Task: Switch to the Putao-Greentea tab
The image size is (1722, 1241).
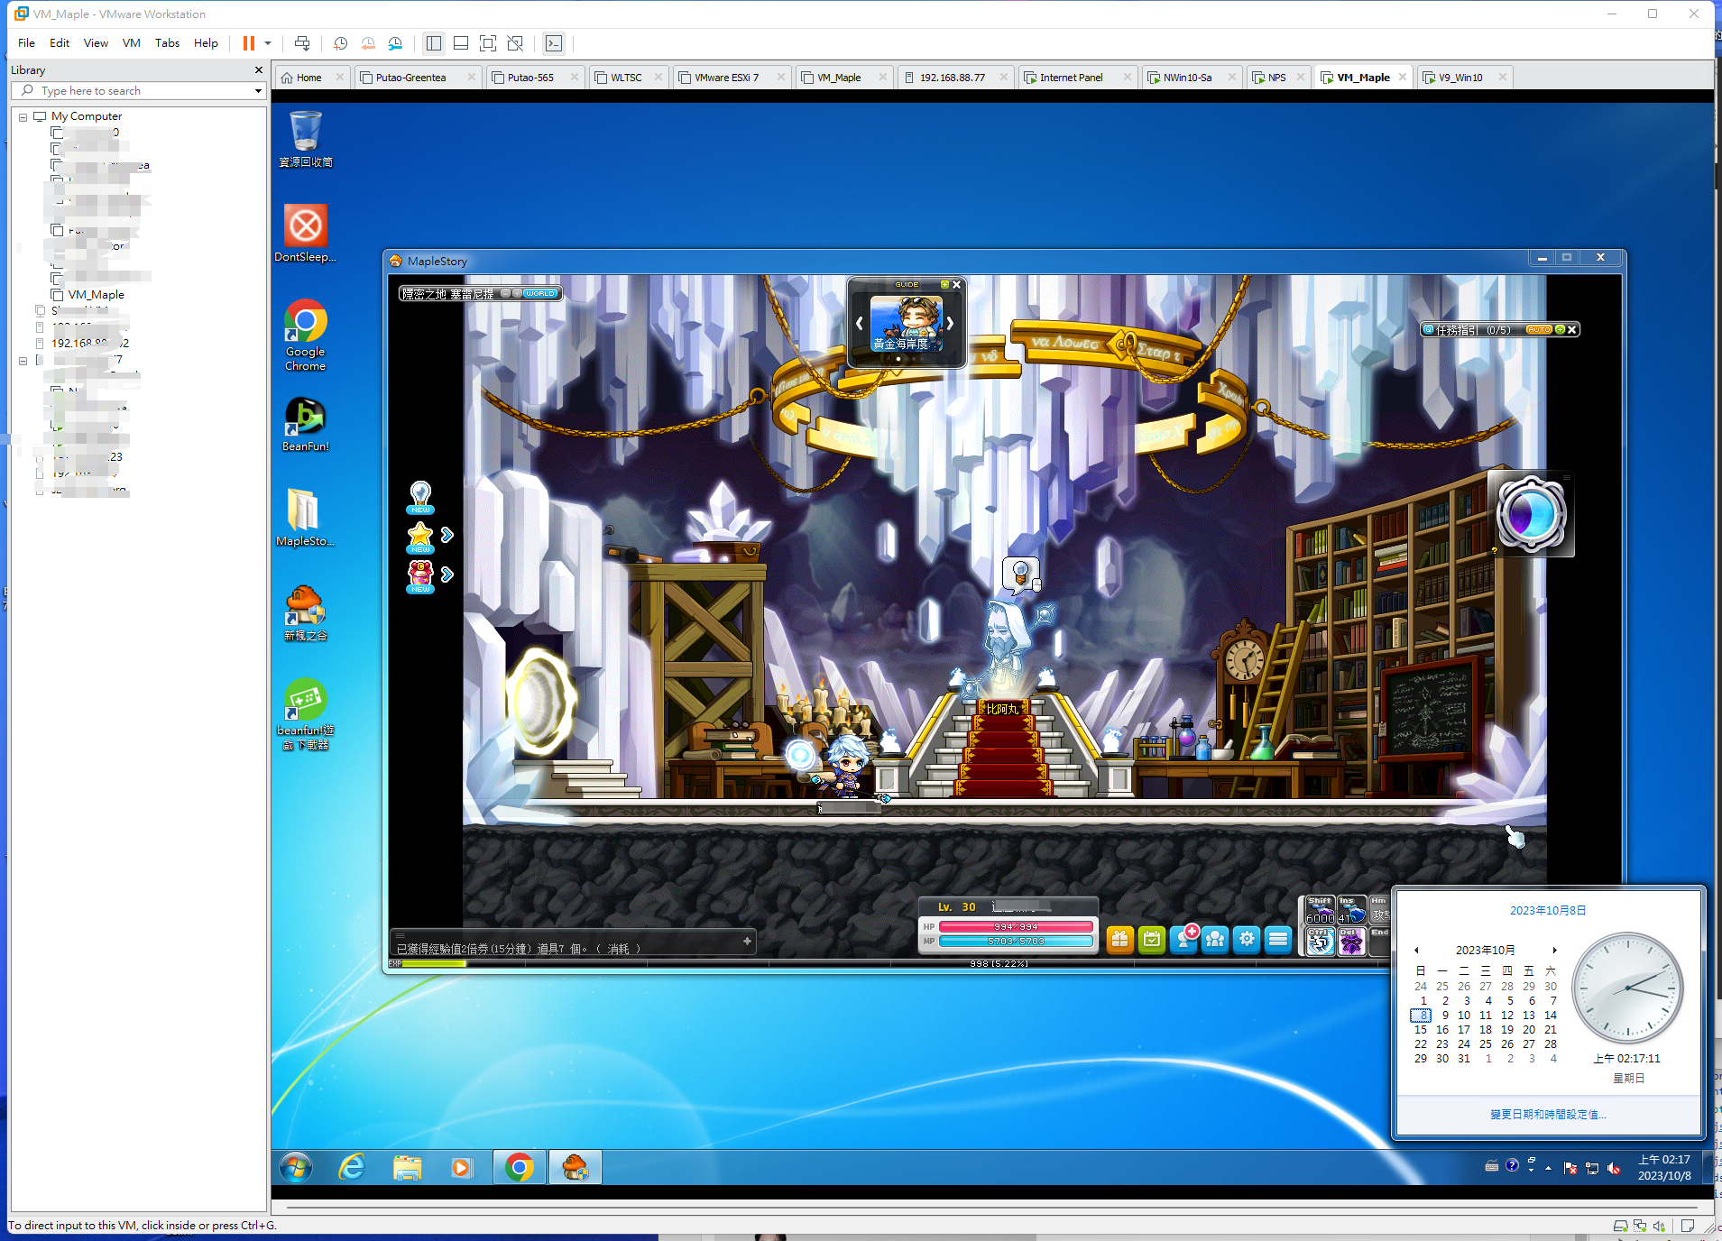Action: 411,78
